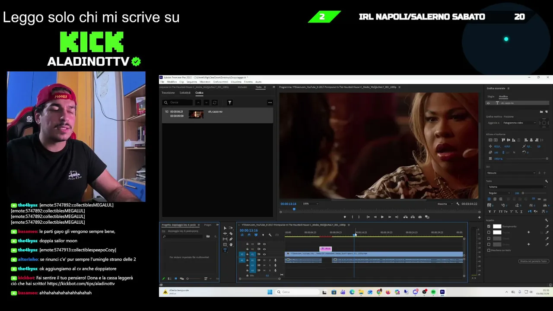Click the button editor plus icon
Viewport: 553px width, 311px height.
479,217
